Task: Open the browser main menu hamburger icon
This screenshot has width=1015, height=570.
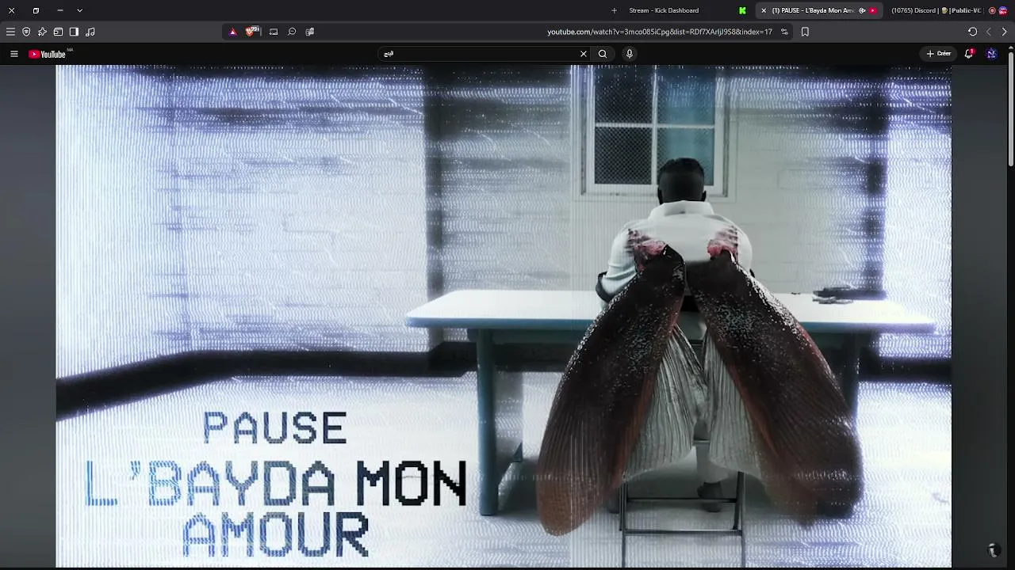Action: coord(10,32)
